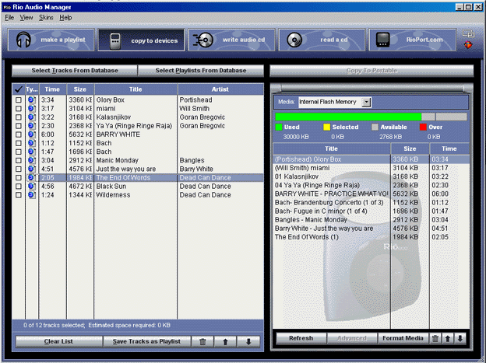The height and width of the screenshot is (363, 486).
Task: Toggle select-all checkmark column header
Action: pos(19,89)
